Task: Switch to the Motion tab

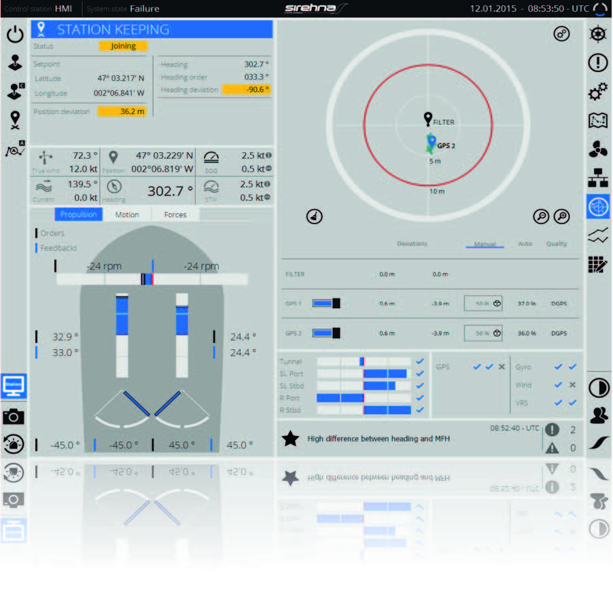Action: [x=127, y=215]
